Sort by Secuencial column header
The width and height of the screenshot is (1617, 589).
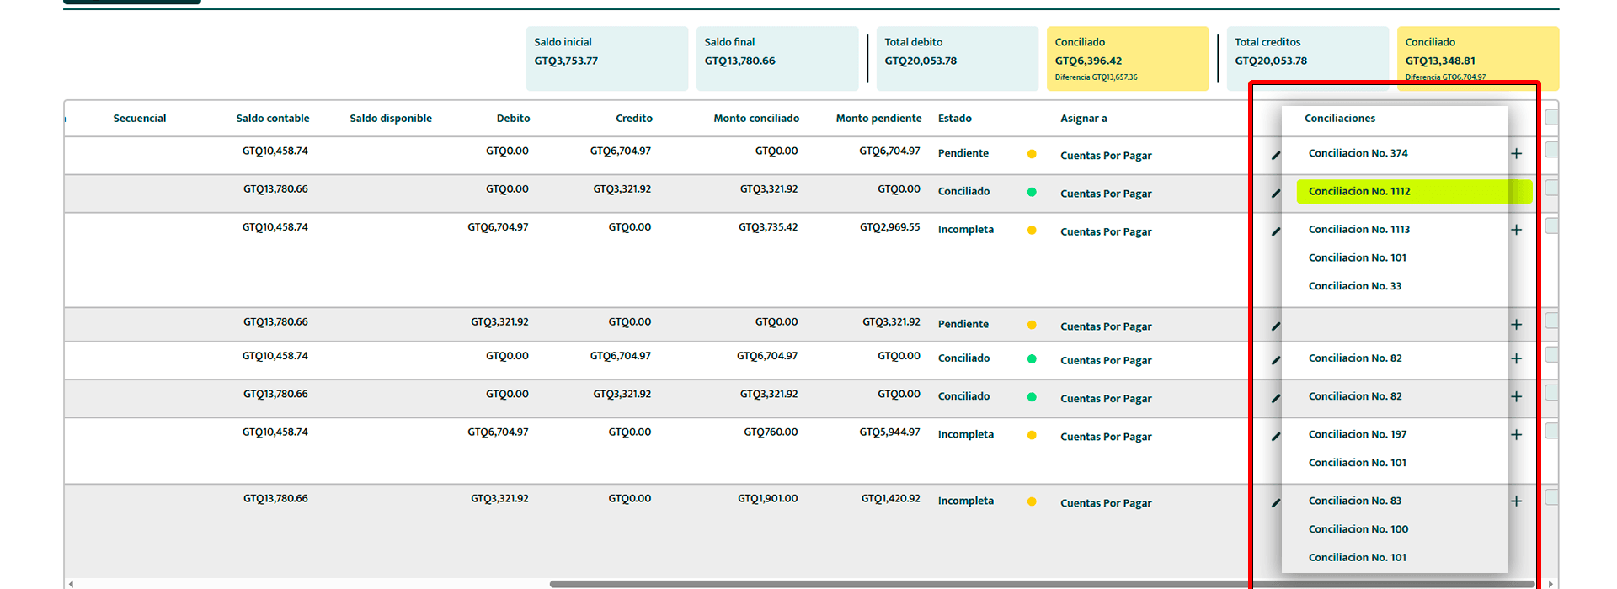click(x=140, y=118)
